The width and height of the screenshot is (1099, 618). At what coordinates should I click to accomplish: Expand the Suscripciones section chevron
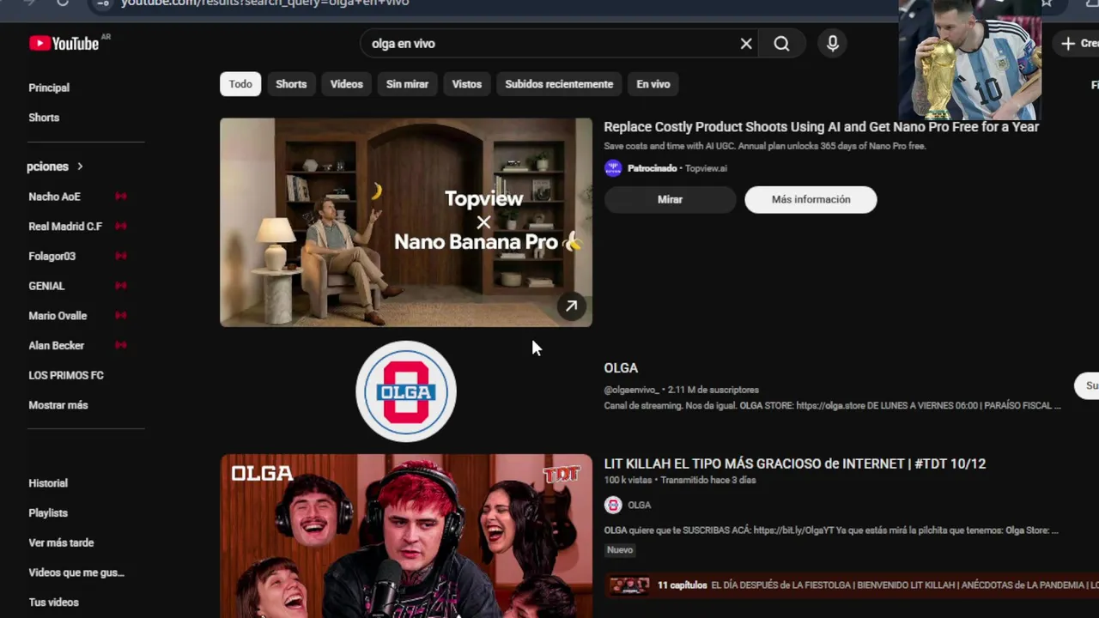80,167
